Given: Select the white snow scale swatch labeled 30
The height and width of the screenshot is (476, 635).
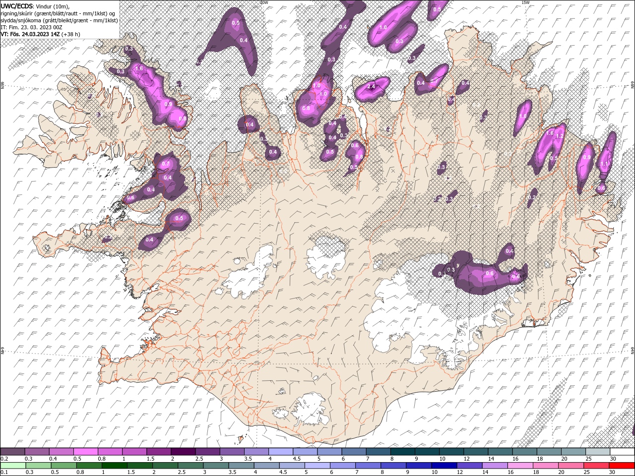Looking at the screenshot, I should coord(622,452).
